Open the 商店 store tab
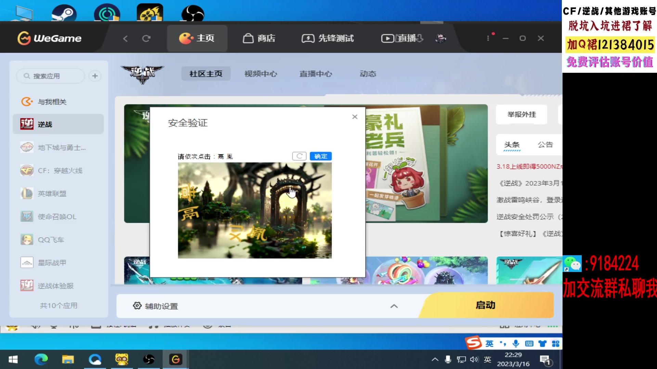 pyautogui.click(x=259, y=38)
